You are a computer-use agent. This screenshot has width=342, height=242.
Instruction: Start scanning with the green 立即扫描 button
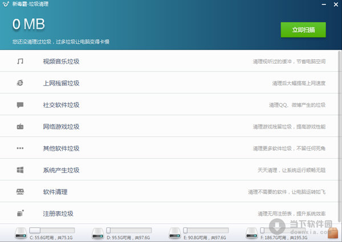point(303,30)
